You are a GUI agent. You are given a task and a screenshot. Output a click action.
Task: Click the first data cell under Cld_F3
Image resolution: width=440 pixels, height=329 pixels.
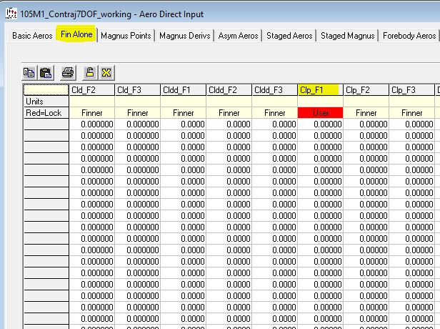click(x=137, y=124)
